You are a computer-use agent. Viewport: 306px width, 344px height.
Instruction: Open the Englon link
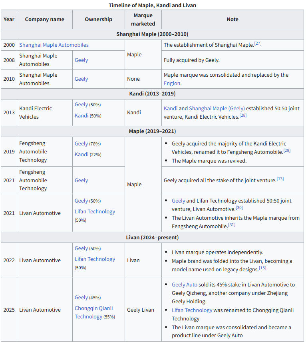pyautogui.click(x=172, y=84)
